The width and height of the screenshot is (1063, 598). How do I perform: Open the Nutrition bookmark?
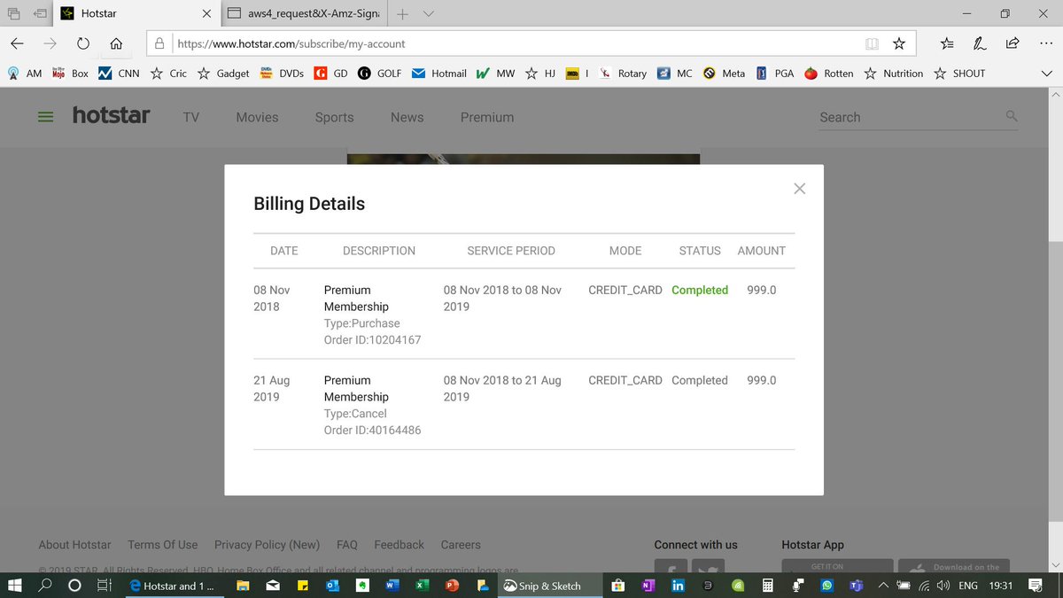point(893,74)
